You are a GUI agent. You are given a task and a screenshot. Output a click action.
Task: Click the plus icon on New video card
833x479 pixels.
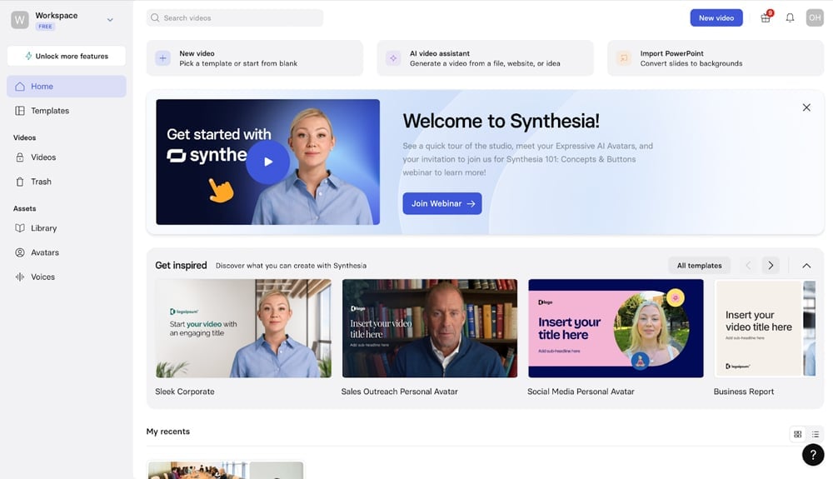pyautogui.click(x=163, y=57)
